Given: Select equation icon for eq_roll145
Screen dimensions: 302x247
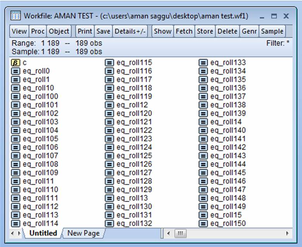Looking at the screenshot, I should (x=203, y=173).
